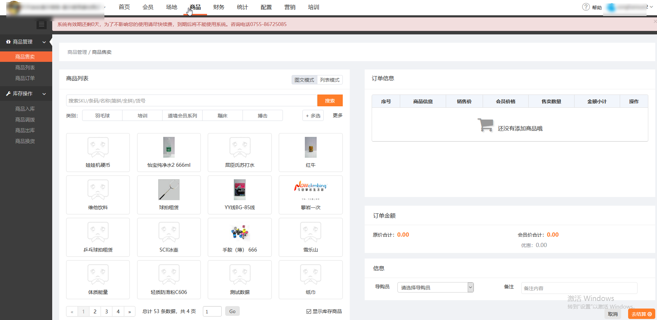Click the Go page button
This screenshot has width=657, height=320.
tap(232, 311)
